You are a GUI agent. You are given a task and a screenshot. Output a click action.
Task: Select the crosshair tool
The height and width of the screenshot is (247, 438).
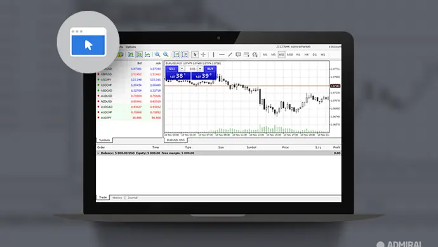(203, 54)
